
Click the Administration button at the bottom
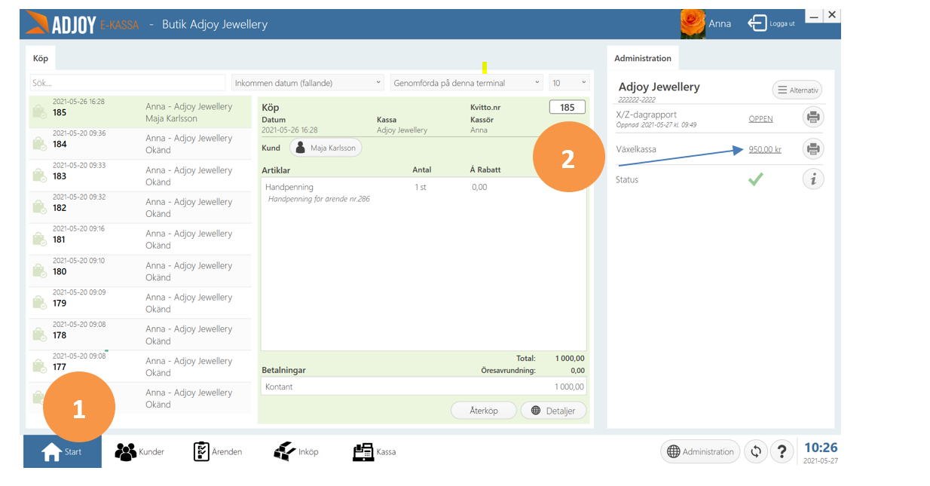pos(700,451)
